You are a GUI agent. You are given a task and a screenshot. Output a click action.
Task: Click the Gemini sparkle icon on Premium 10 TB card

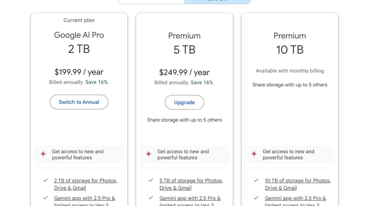(254, 154)
